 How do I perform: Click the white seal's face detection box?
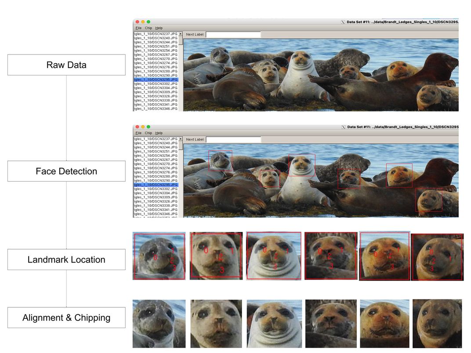(302, 165)
